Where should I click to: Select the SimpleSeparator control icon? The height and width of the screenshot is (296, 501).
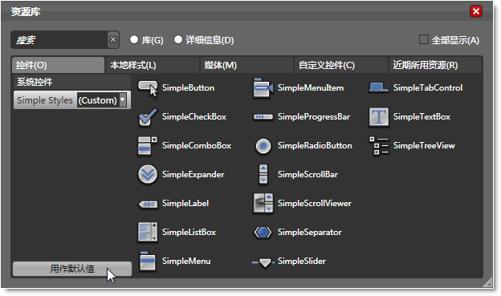263,232
